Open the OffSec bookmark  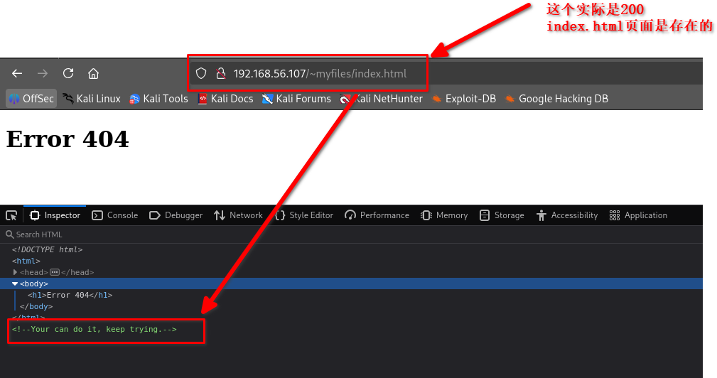tap(31, 99)
